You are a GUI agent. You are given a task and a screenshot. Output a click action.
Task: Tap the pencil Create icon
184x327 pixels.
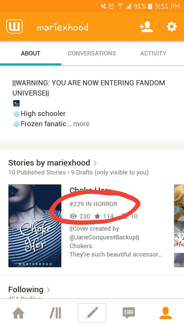click(x=92, y=313)
